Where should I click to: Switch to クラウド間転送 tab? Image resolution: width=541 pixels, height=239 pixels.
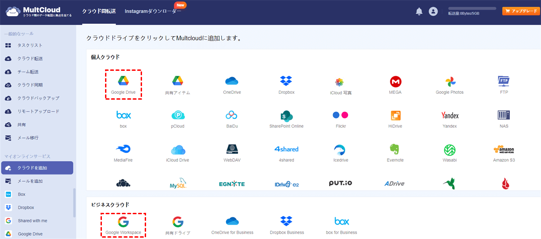99,11
